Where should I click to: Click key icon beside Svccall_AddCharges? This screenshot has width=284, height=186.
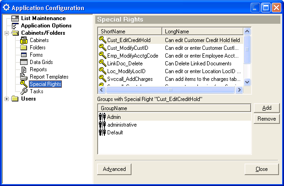(x=103, y=79)
